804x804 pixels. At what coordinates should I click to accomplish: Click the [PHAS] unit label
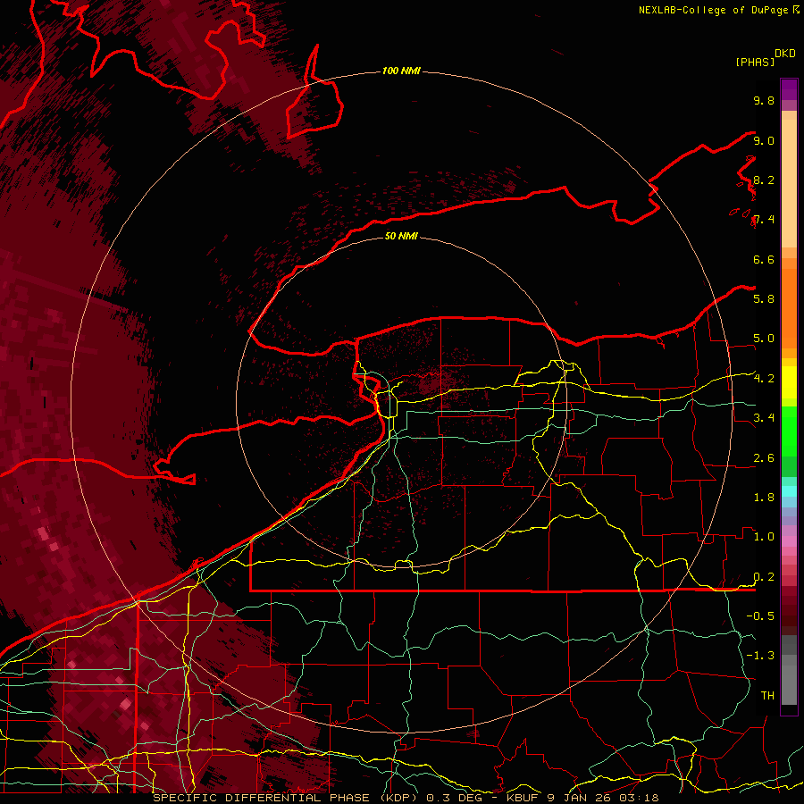pyautogui.click(x=755, y=62)
